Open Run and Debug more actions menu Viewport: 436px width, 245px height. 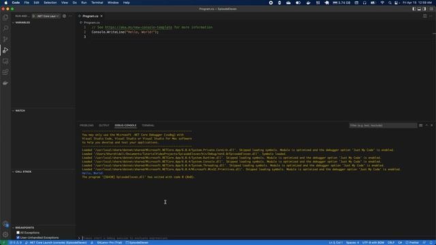(70, 16)
